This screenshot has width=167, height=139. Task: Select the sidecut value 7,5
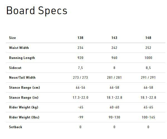pos(80,68)
